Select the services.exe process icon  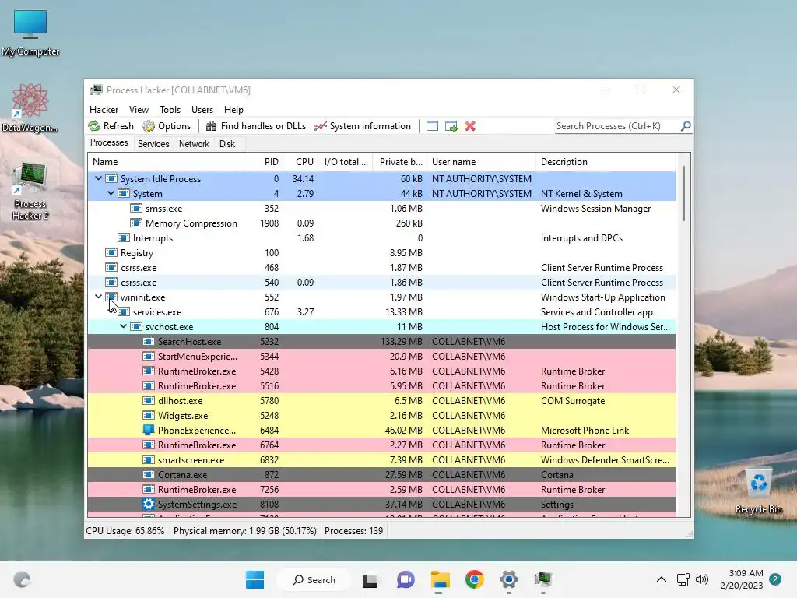tap(124, 311)
